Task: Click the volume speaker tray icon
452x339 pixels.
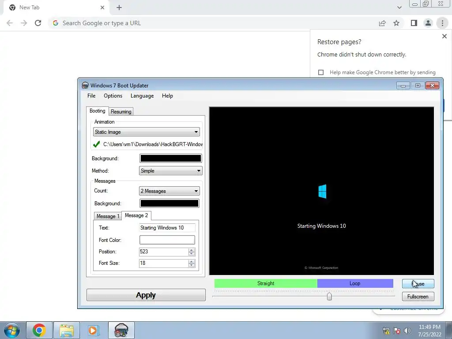Action: 407,331
